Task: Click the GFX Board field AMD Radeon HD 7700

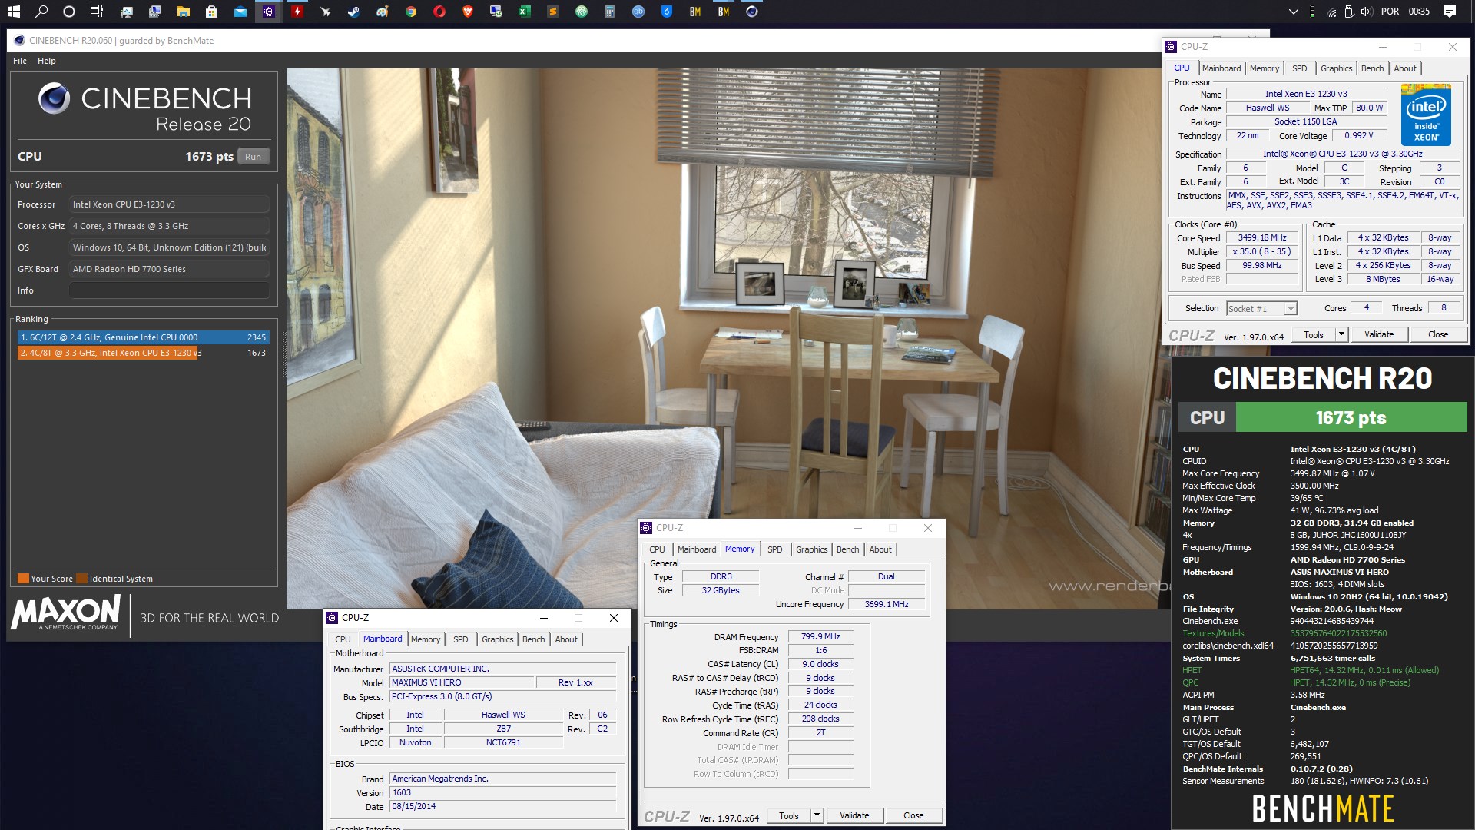Action: pos(169,269)
